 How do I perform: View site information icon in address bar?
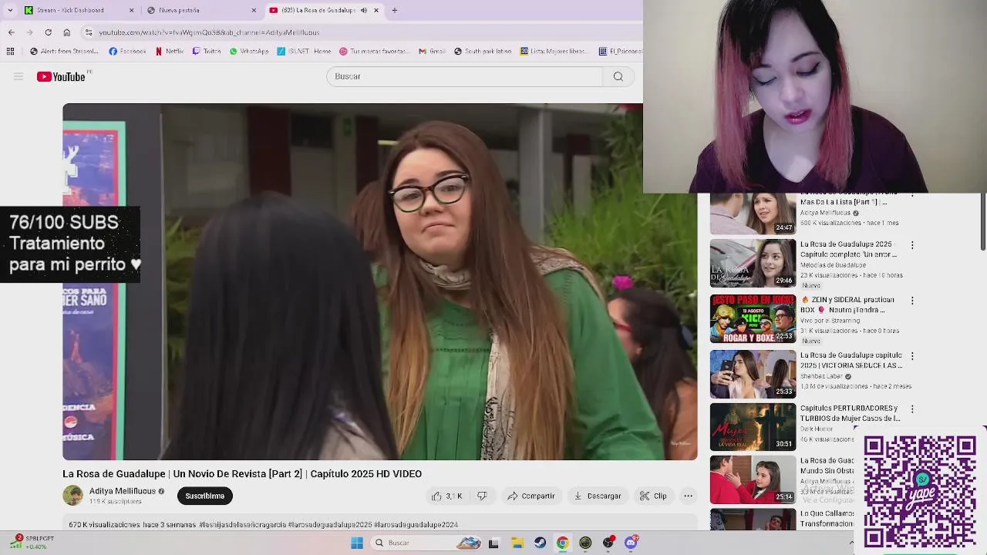coord(89,32)
